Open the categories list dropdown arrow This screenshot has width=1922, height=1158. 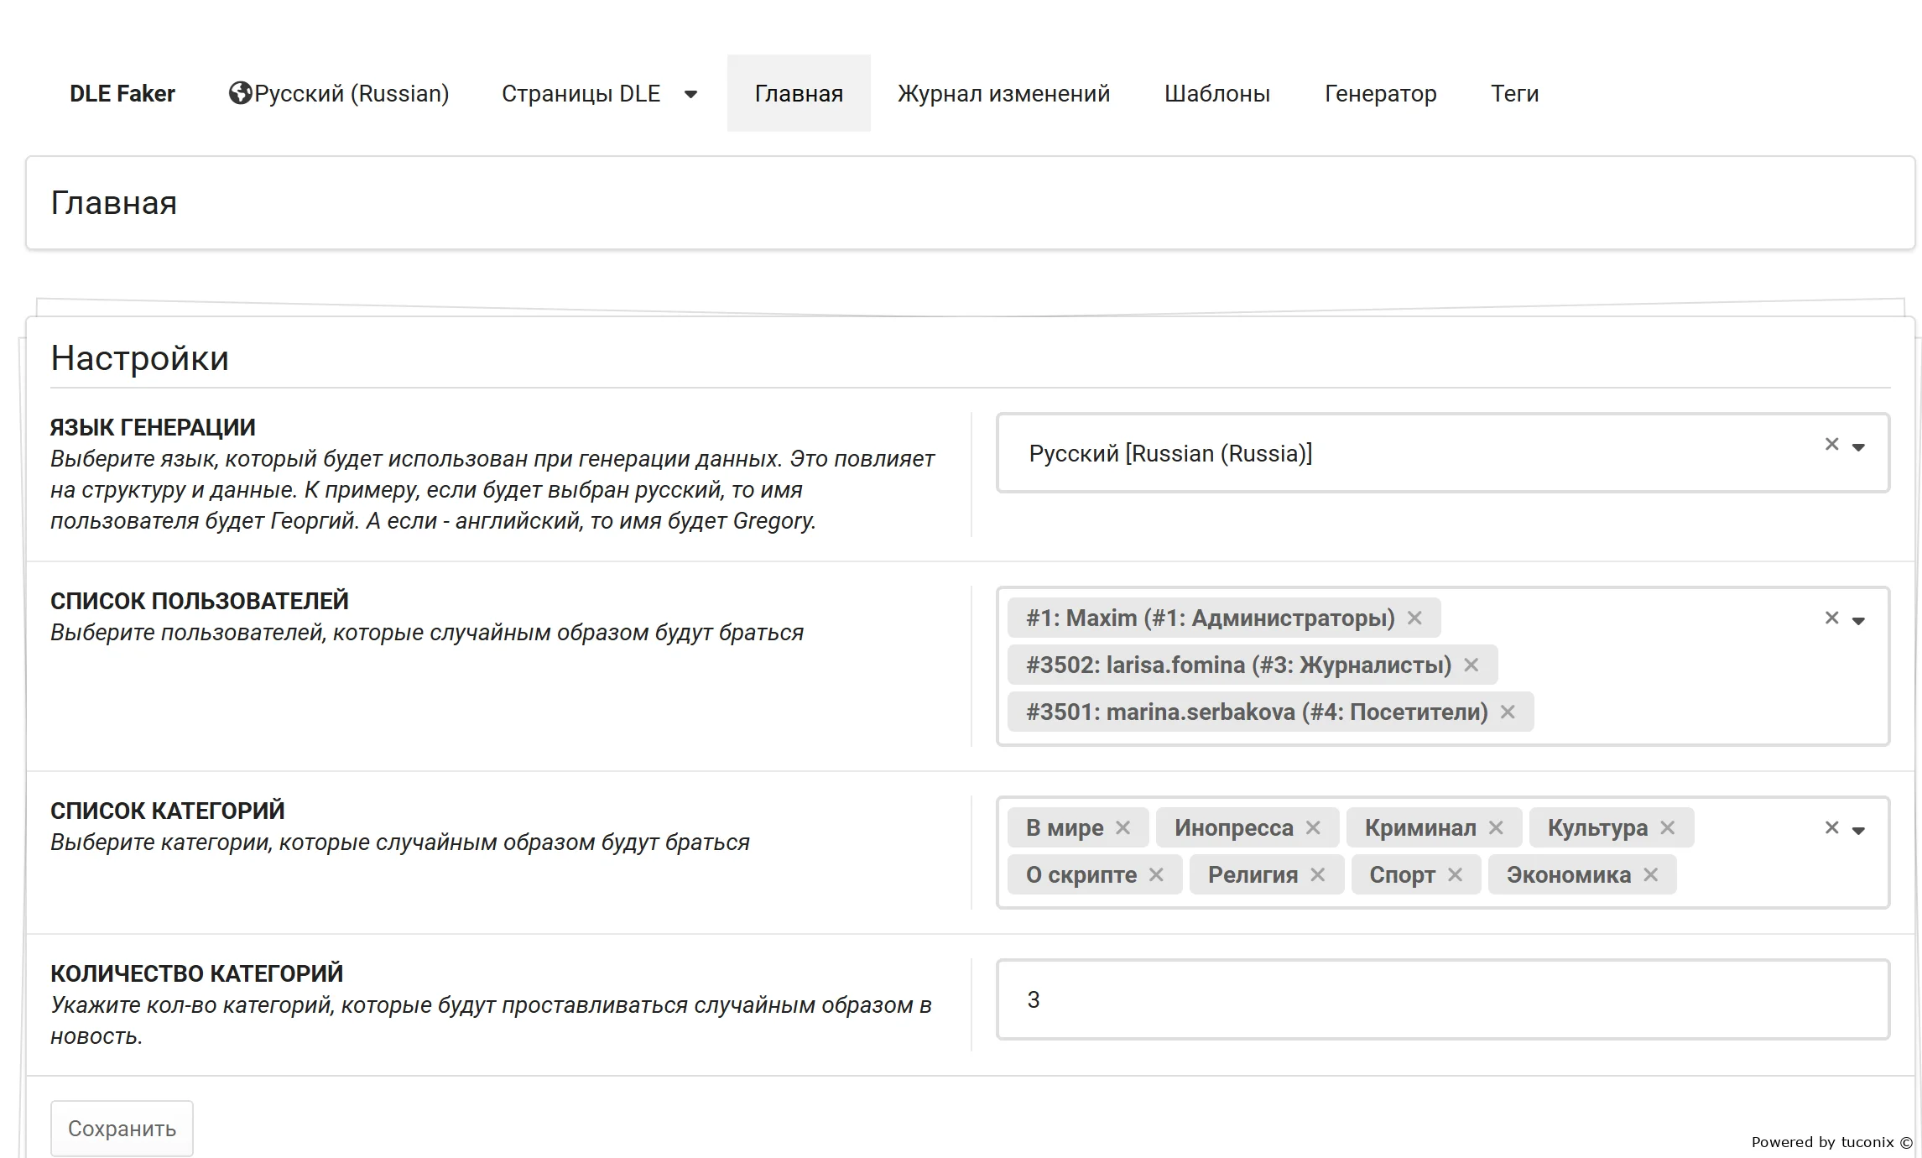[1858, 831]
